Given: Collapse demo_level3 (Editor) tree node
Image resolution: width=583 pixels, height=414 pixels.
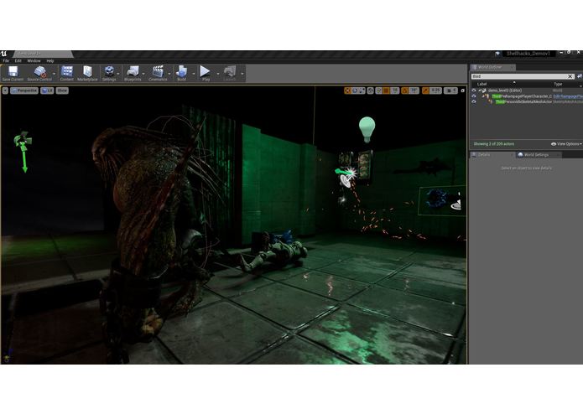Looking at the screenshot, I should click(x=480, y=91).
